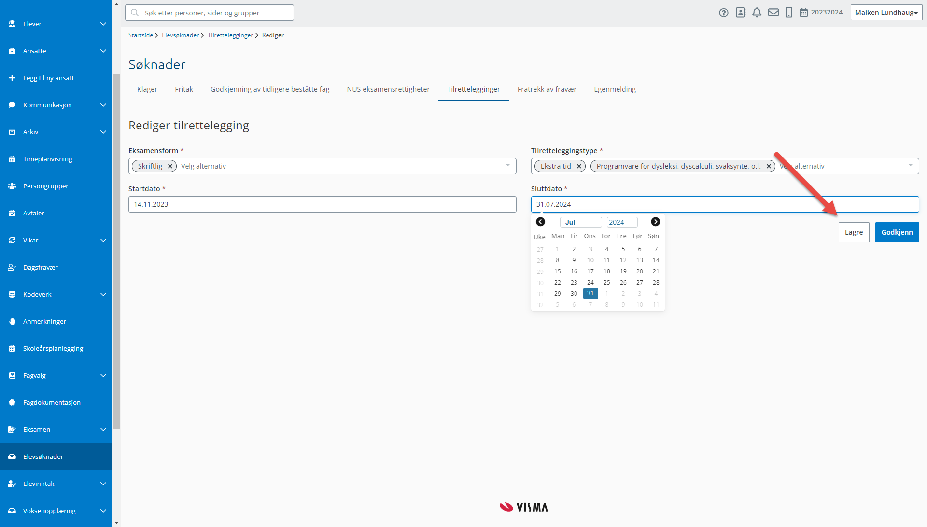Switch to the Klager tab
This screenshot has height=527, width=927.
click(147, 89)
